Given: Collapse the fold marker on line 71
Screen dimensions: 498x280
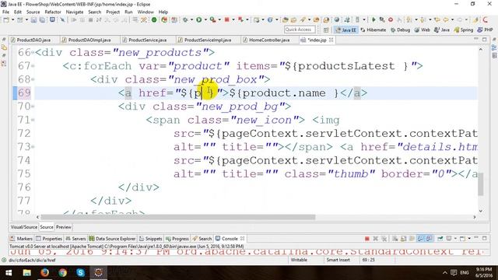Looking at the screenshot, I should 33,120.
